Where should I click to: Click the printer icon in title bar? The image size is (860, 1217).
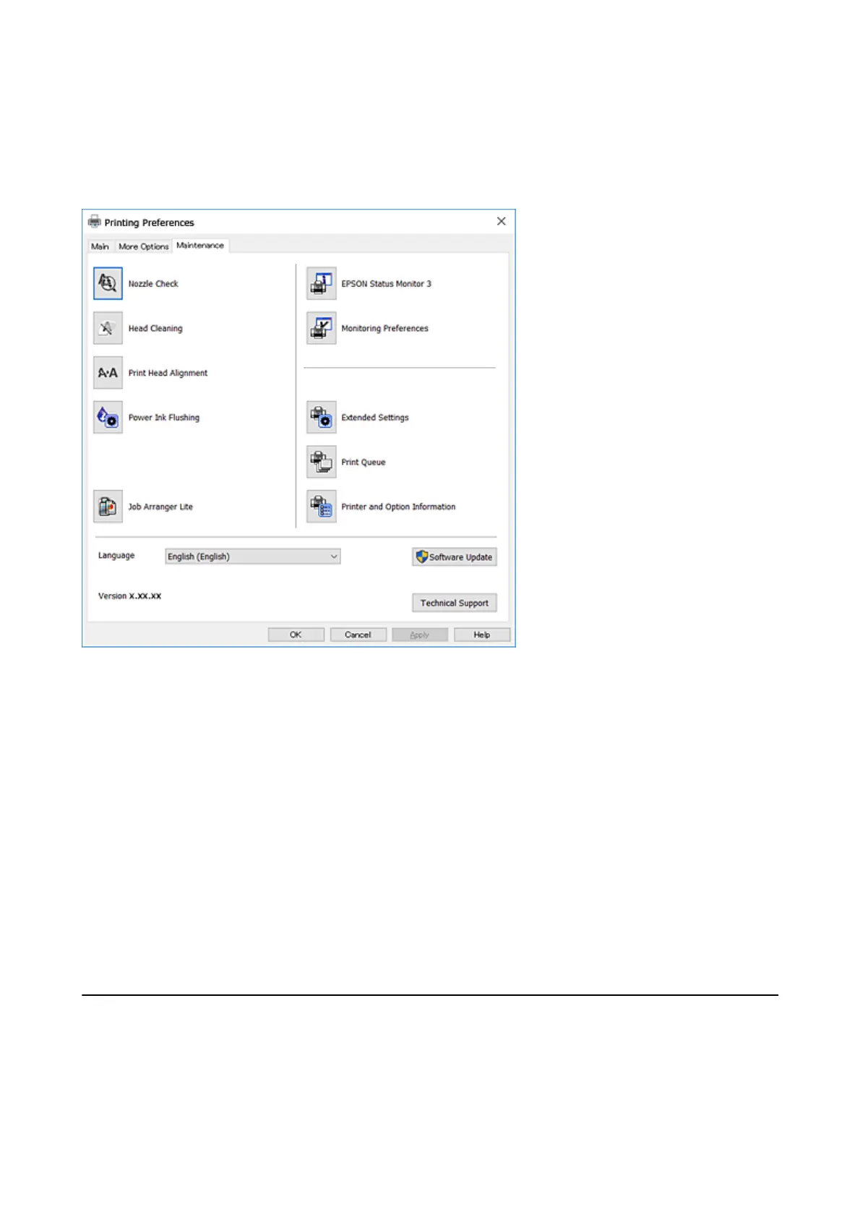coord(94,221)
